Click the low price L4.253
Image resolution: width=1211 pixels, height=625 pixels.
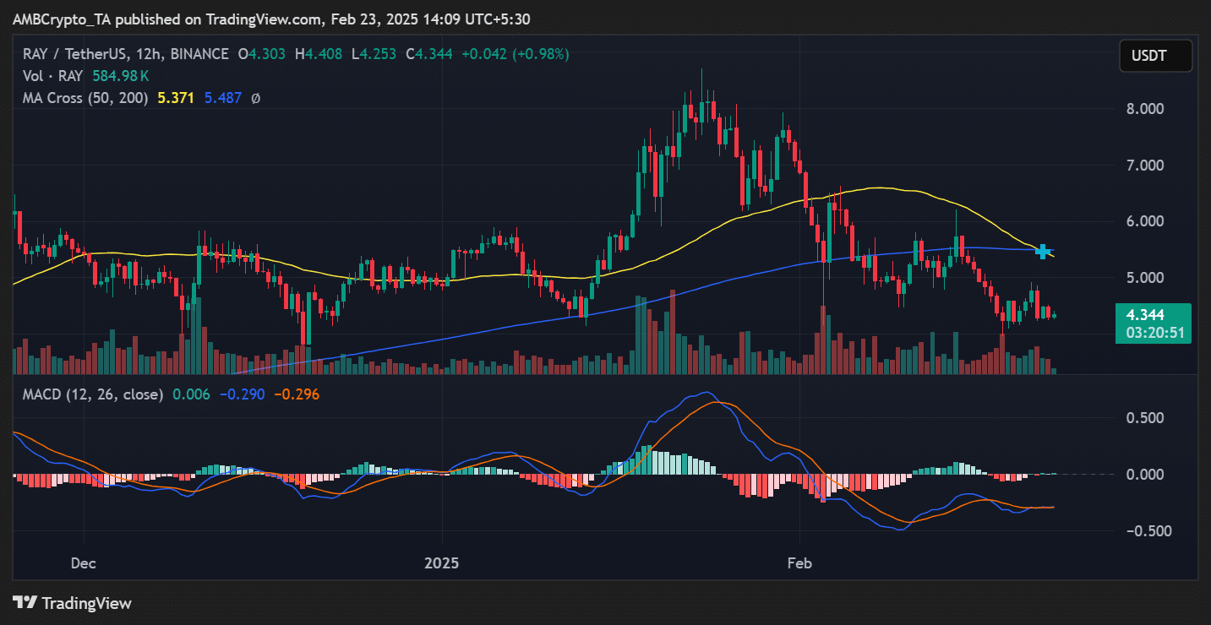pyautogui.click(x=374, y=54)
